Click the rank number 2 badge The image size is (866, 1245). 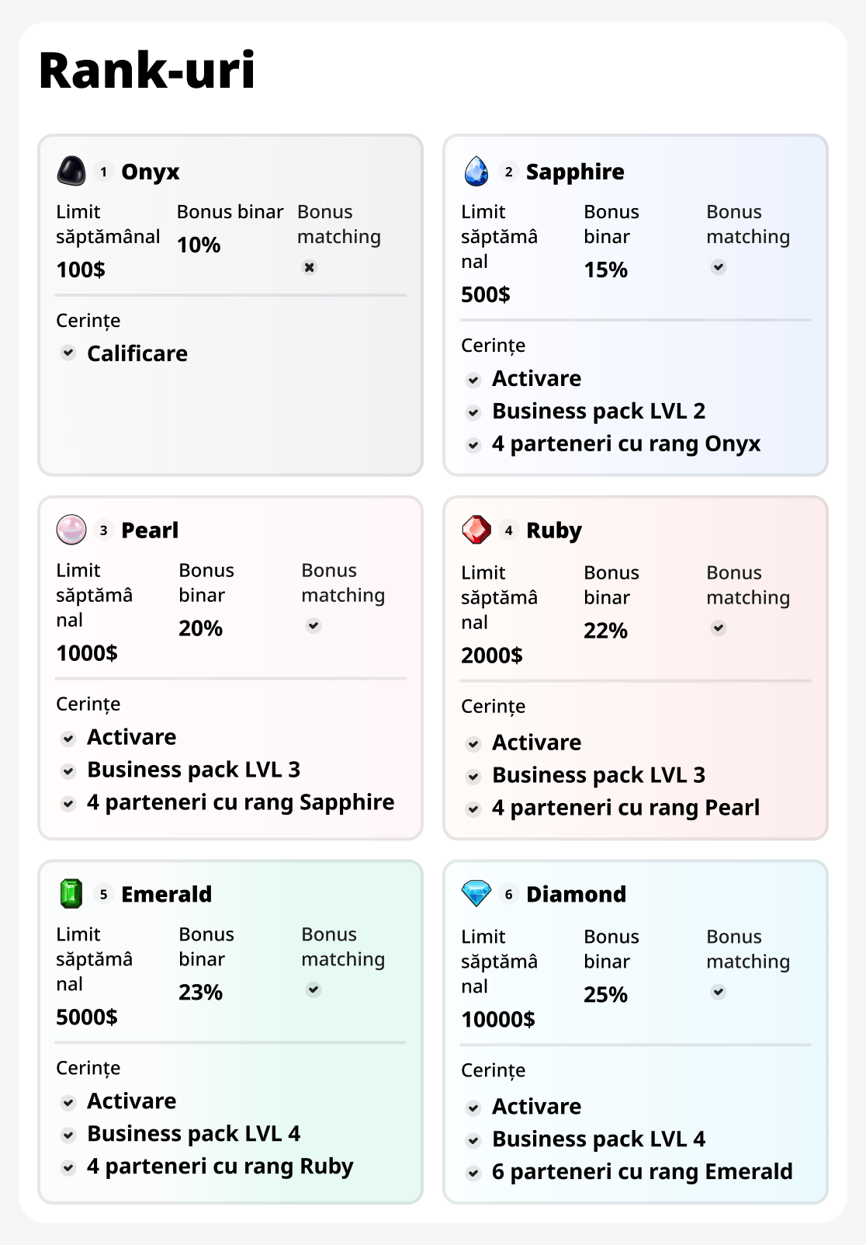pos(508,172)
